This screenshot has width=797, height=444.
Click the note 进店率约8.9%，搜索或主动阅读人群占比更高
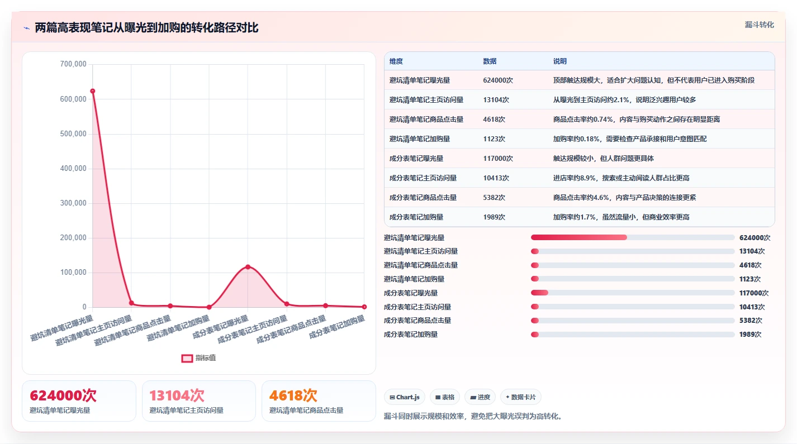point(622,178)
